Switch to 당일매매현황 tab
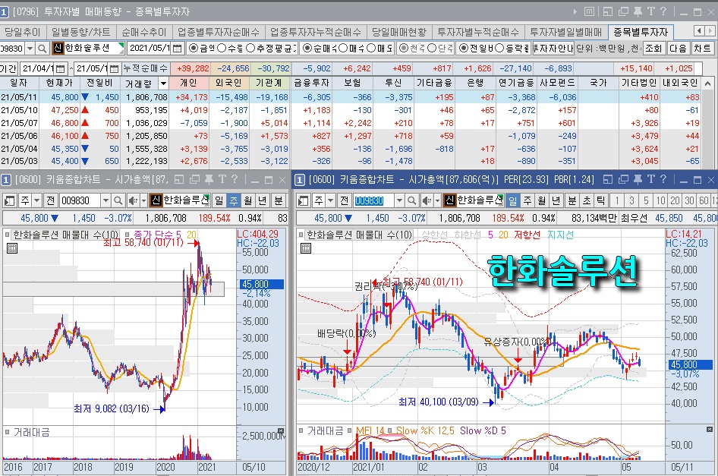The height and width of the screenshot is (476, 718). pos(398,32)
